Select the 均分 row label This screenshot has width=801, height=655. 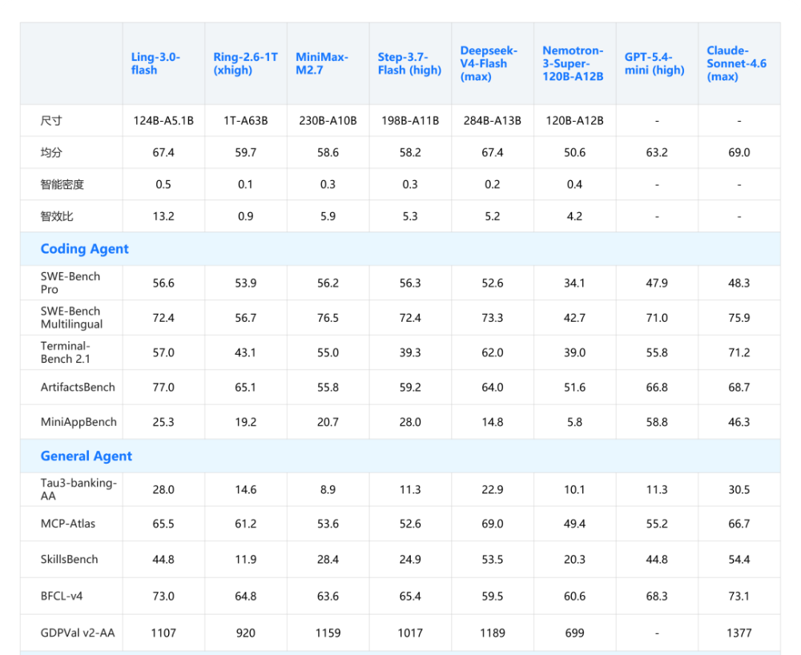51,153
